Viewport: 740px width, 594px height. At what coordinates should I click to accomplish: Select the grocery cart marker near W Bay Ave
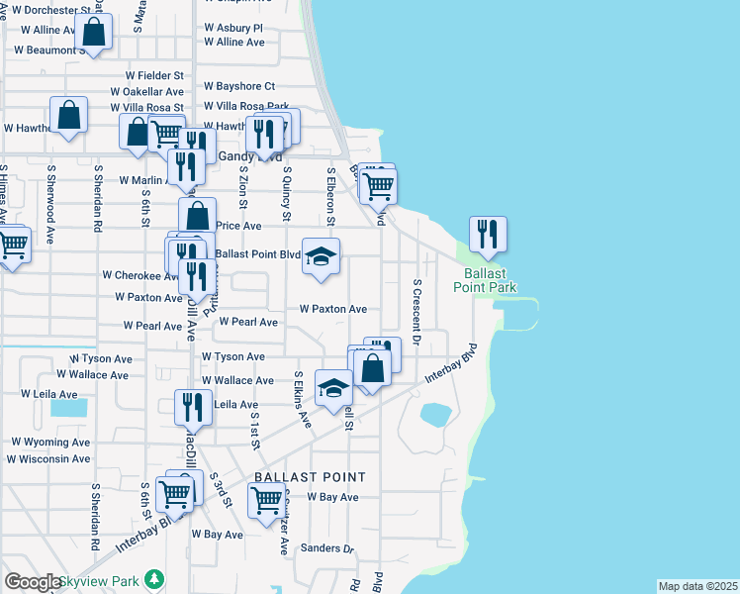click(267, 504)
